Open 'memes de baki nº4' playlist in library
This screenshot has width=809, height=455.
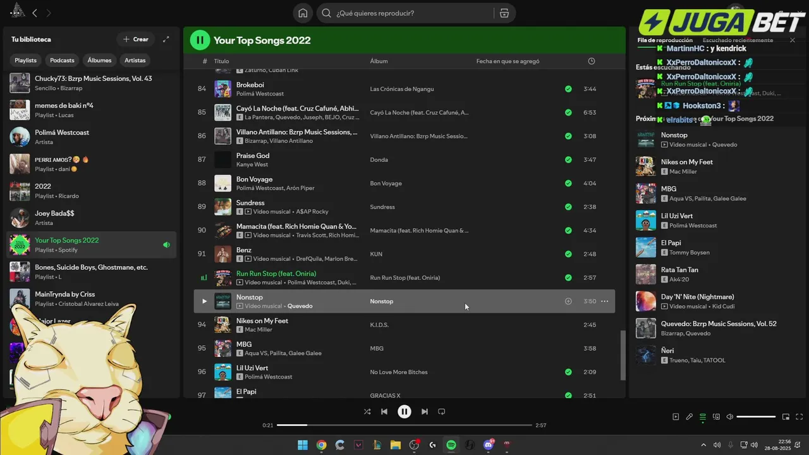coord(92,110)
